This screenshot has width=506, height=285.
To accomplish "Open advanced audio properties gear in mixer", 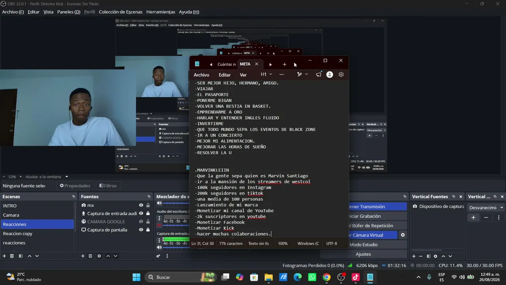I will tap(158, 256).
